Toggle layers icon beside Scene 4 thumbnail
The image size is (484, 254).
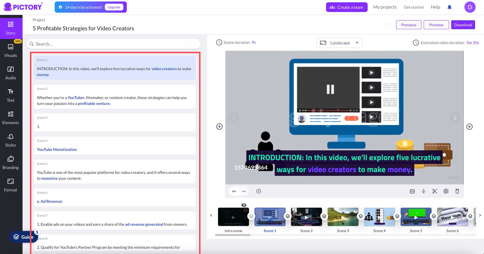pos(397,216)
